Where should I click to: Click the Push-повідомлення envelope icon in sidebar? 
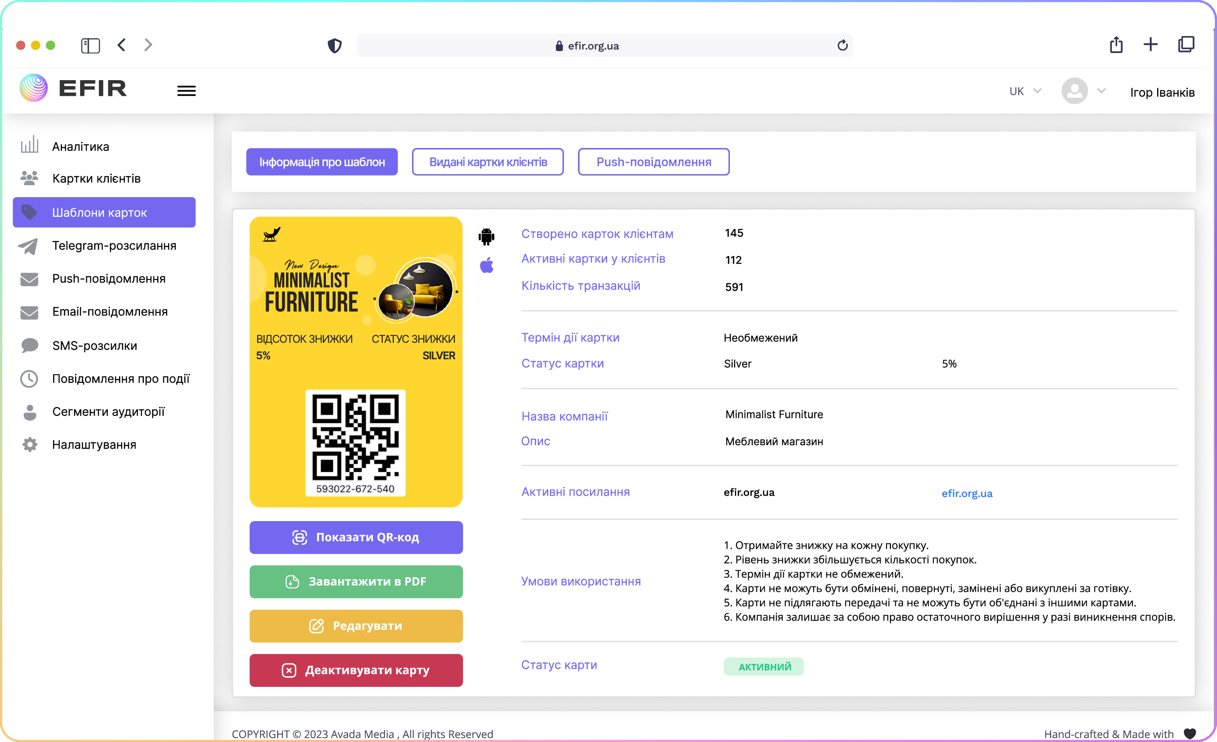coord(29,279)
